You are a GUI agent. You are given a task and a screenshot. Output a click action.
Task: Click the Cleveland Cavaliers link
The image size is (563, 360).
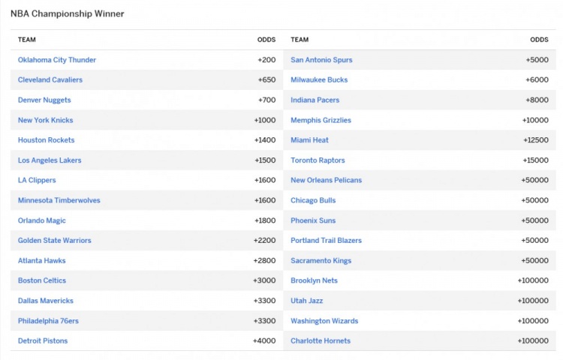point(50,80)
